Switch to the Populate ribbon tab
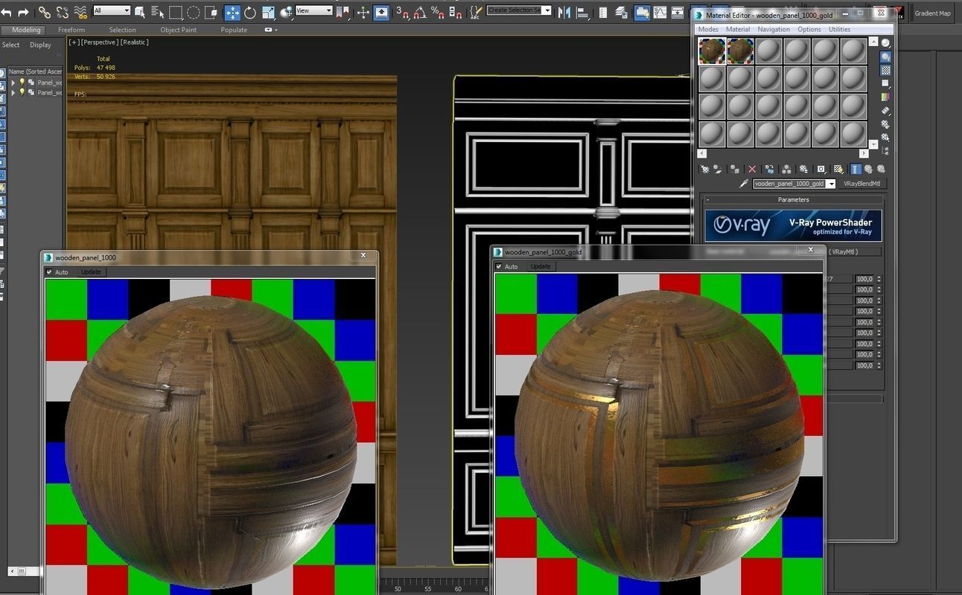 (234, 30)
